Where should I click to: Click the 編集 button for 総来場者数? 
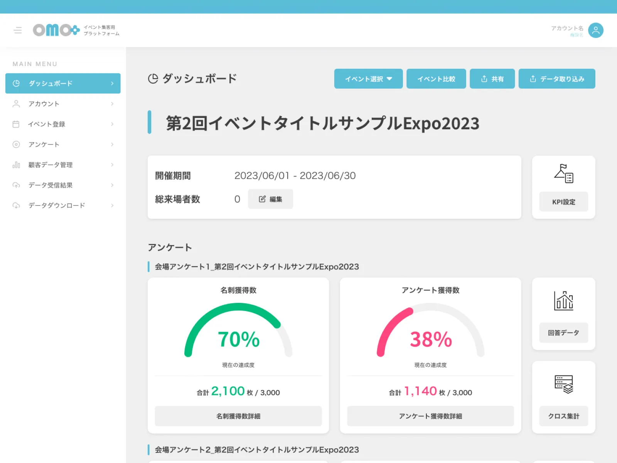(270, 199)
